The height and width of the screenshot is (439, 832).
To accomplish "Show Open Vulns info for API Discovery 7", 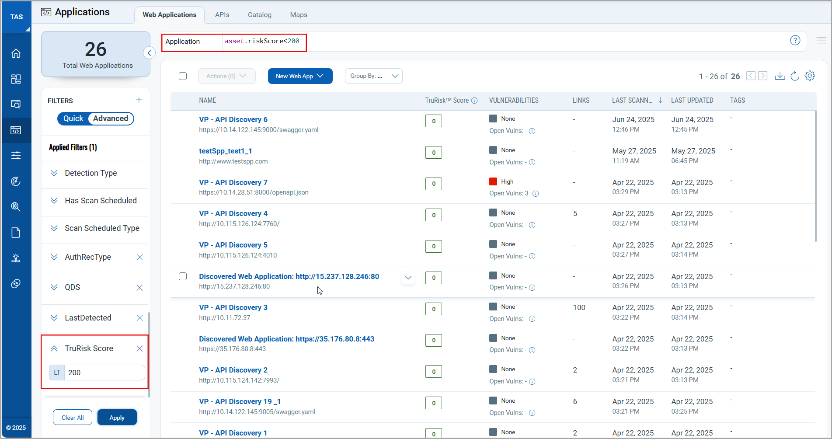I will click(536, 194).
